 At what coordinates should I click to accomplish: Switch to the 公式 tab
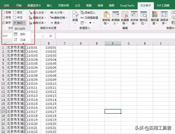click(x=78, y=5)
